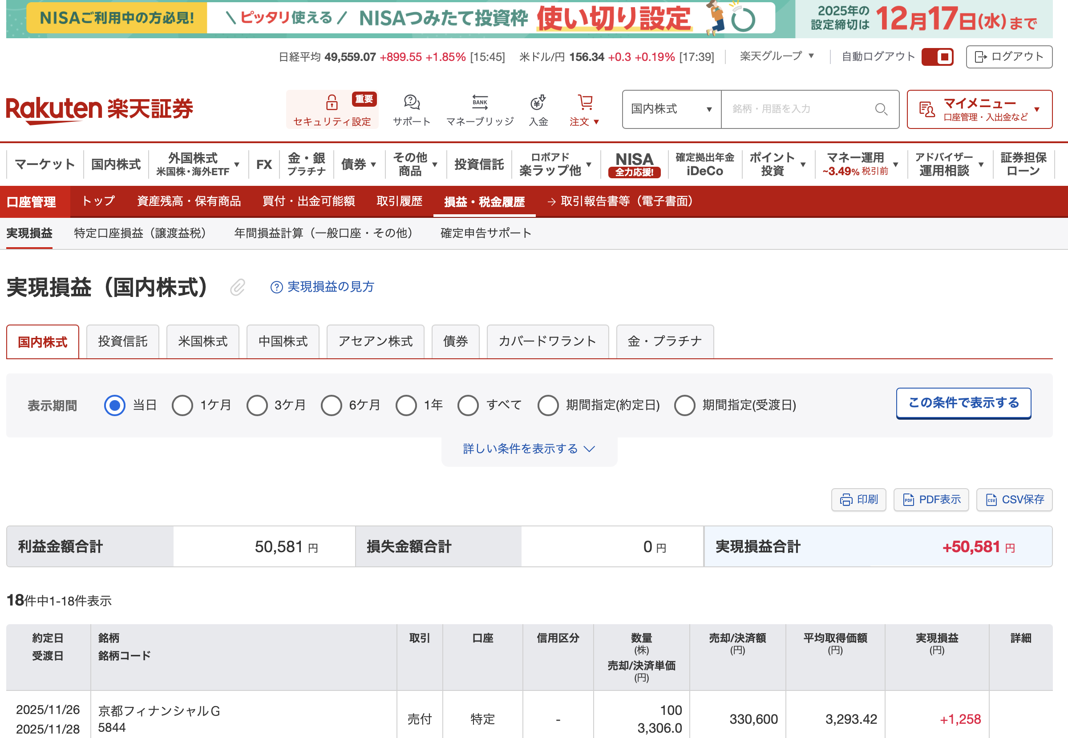Select the 1ヶ月 display period radio
1068x738 pixels.
[x=182, y=405]
